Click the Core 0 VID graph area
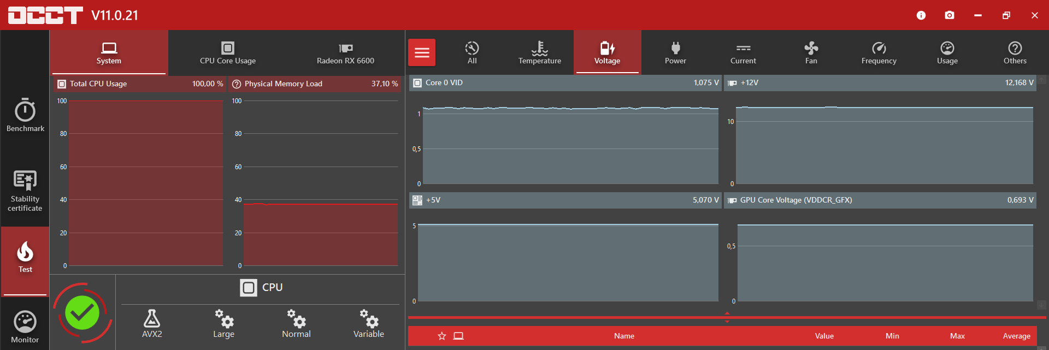 coord(571,145)
